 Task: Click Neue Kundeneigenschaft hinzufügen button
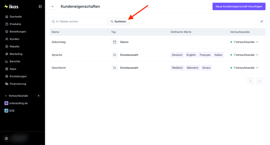239,7
